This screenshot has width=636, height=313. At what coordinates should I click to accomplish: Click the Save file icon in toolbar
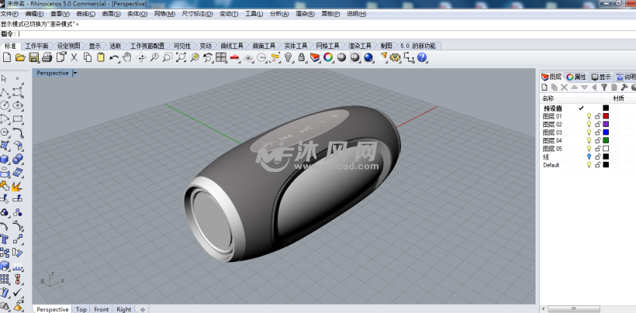[33, 57]
